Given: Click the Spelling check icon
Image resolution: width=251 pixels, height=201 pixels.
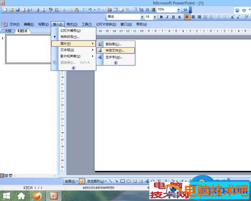Looking at the screenshot, I should point(51,10).
